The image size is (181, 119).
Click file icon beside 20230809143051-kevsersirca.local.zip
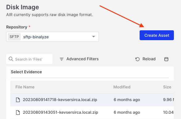[x=18, y=113]
